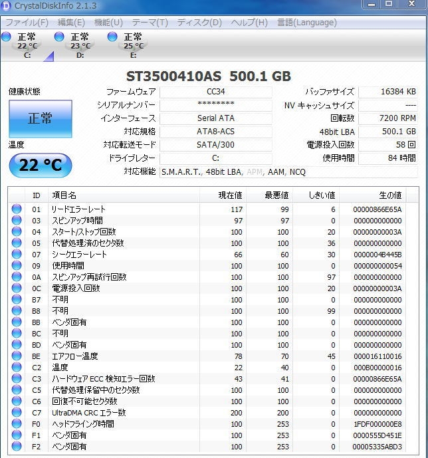Screen dimensions: 428x458
Task: Click the AAM feature text
Action: click(276, 172)
